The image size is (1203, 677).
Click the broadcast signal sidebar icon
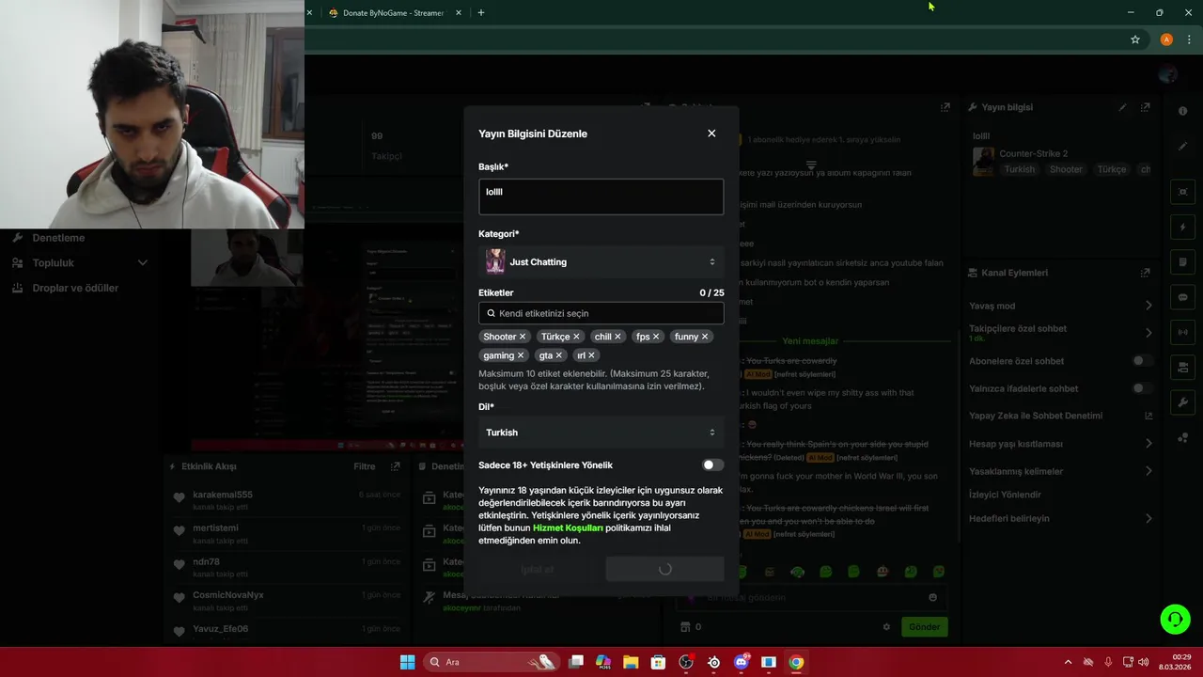click(x=1182, y=332)
